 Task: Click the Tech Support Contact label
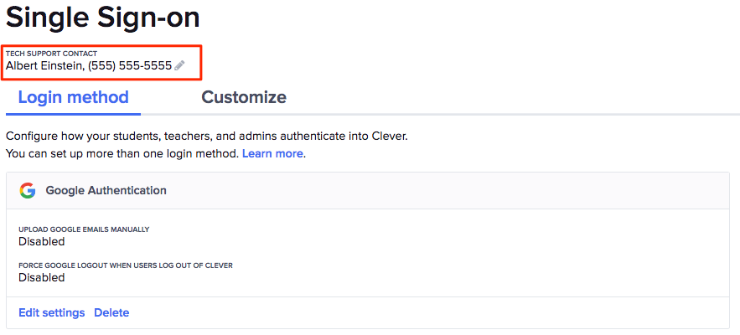click(51, 54)
